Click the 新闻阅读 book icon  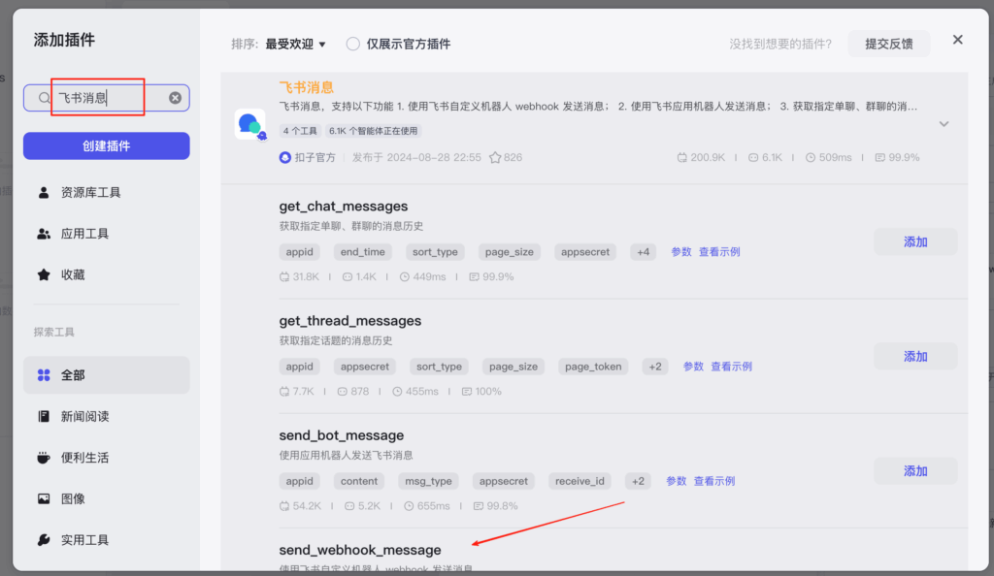pyautogui.click(x=44, y=417)
